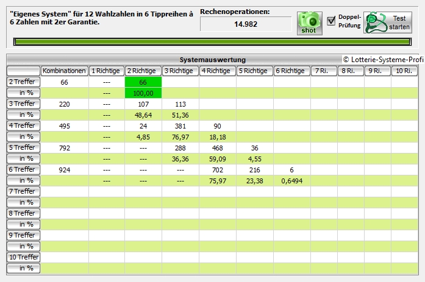
Task: Click the cell showing 468
Action: (x=218, y=148)
